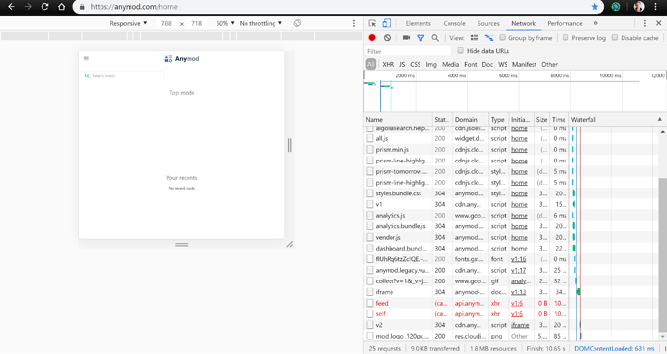Go back with the browser back arrow
Viewport: 667px width, 354px height.
[12, 7]
